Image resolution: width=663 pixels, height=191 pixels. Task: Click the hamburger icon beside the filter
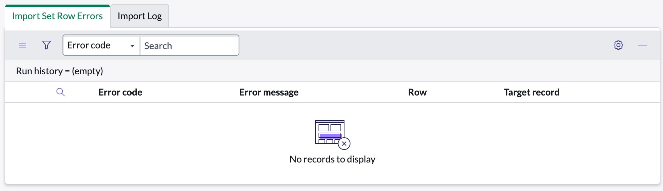(x=23, y=45)
